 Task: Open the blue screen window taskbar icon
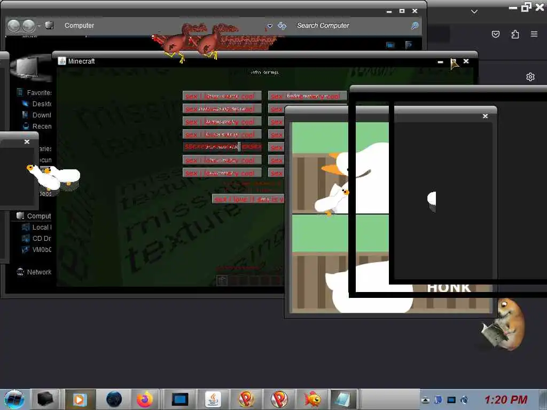tap(180, 399)
